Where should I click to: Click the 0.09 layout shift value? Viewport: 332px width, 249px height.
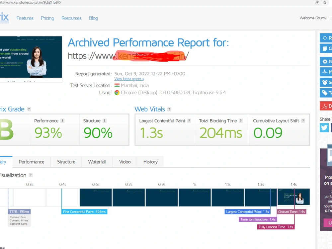coord(268,133)
